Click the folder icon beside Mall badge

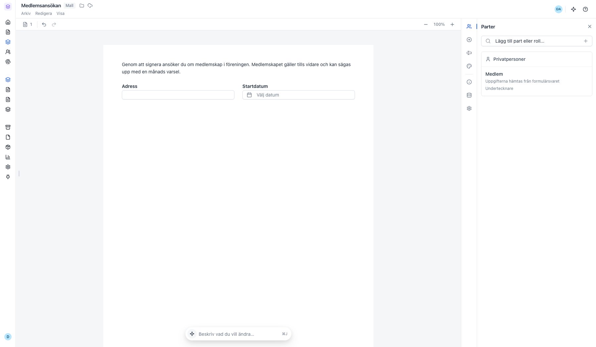(x=82, y=6)
